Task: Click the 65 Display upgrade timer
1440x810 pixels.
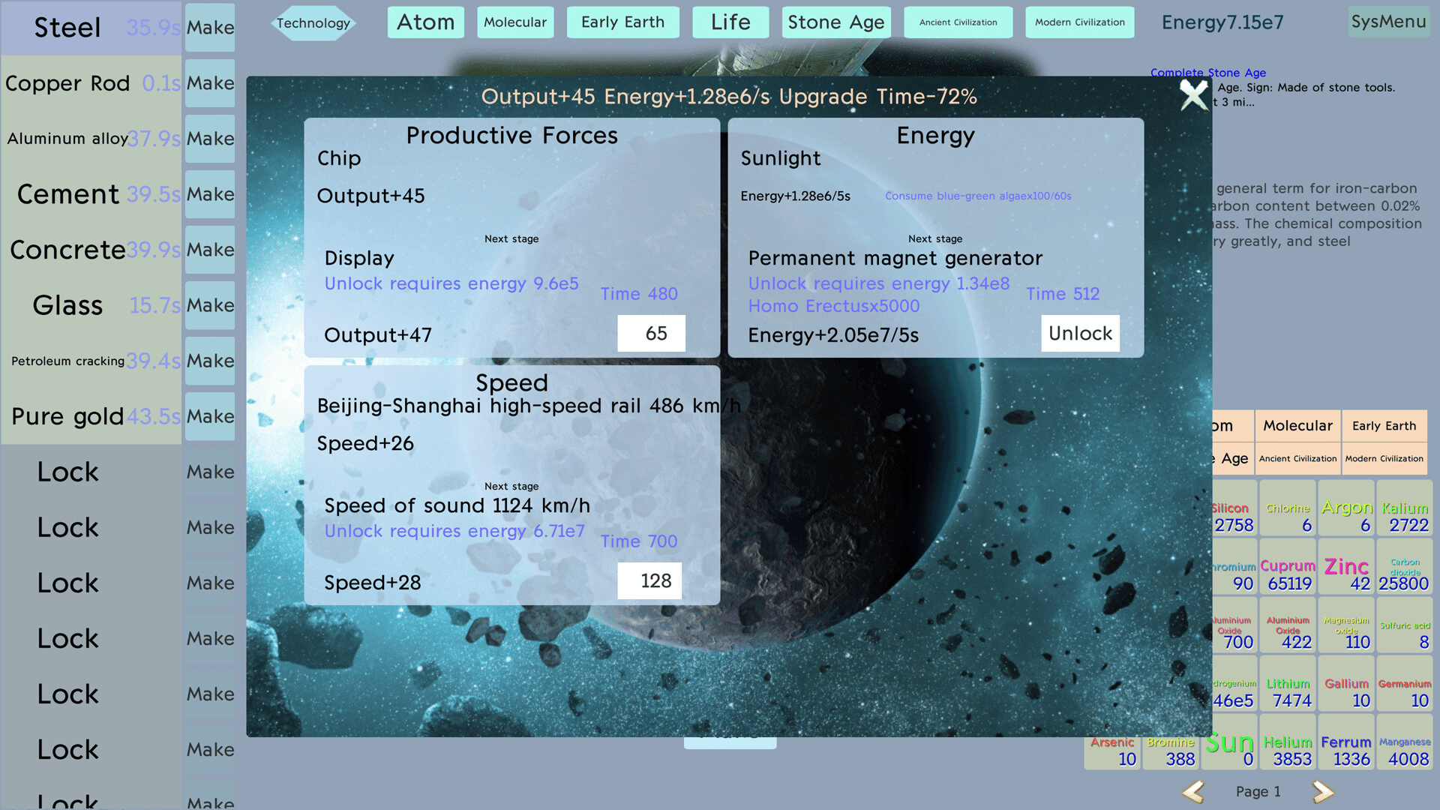Action: pos(650,333)
